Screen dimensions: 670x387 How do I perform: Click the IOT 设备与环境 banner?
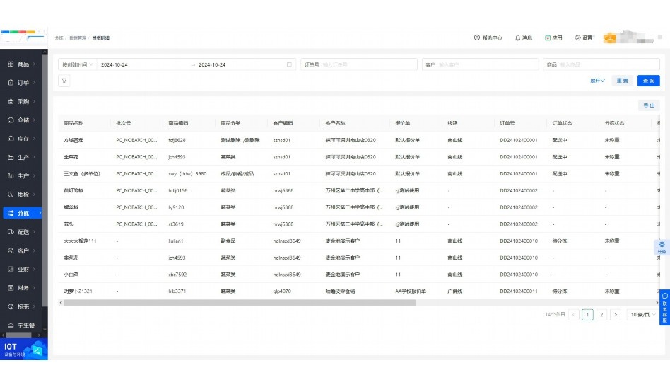[x=24, y=349]
